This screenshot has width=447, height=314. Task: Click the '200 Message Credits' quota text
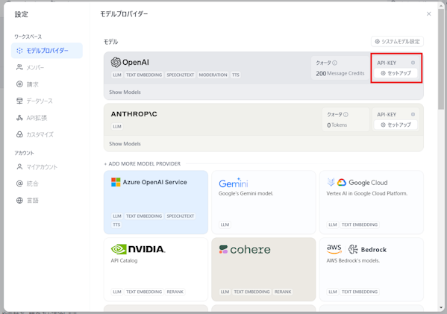point(340,74)
